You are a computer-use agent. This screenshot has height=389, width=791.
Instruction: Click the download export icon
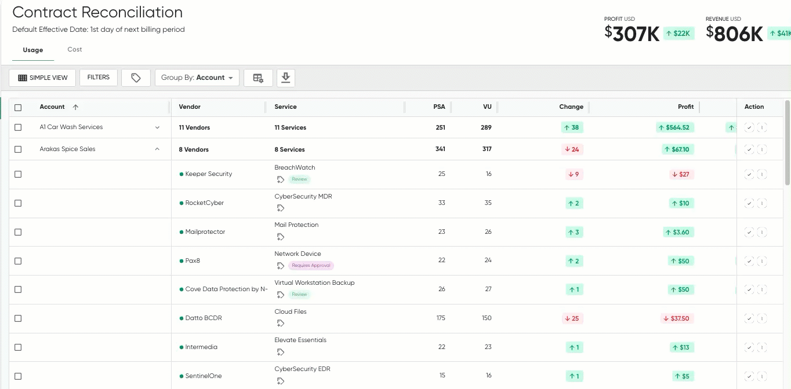285,78
